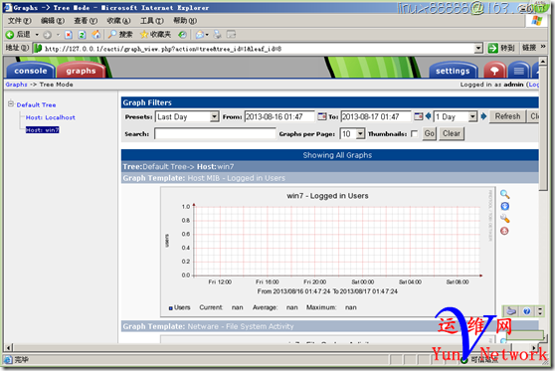
Task: Click the horizontal scrollbar at page bottom
Action: 272,348
